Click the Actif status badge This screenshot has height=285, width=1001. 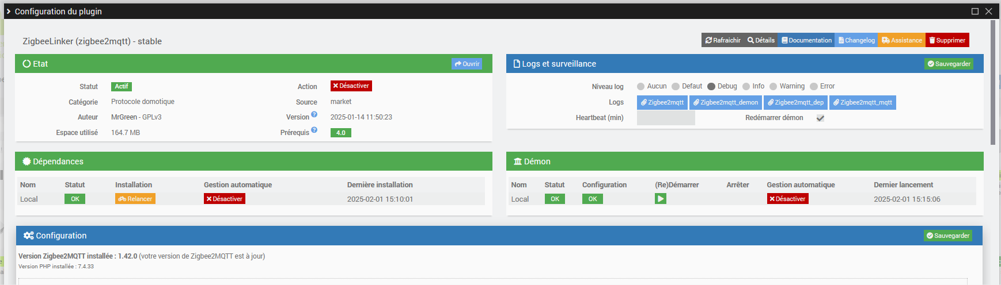tap(122, 87)
